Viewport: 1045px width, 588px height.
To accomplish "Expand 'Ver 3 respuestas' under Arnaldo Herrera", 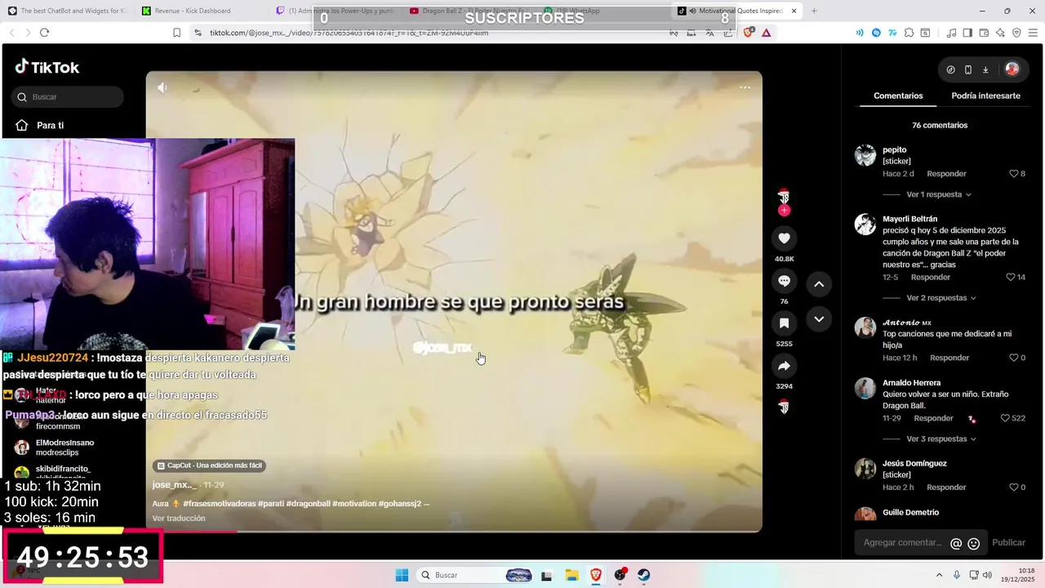I will (x=940, y=439).
